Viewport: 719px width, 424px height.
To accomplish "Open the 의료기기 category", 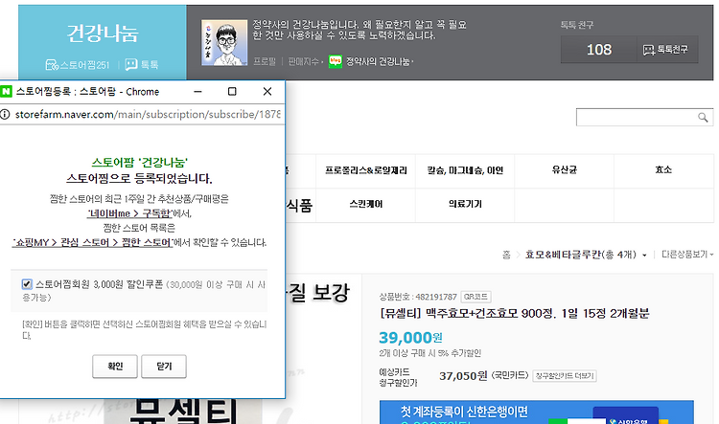I will [465, 204].
